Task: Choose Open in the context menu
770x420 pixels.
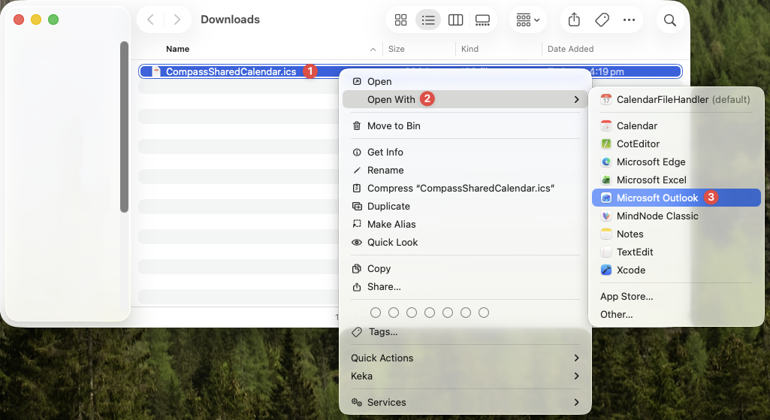Action: pyautogui.click(x=465, y=82)
